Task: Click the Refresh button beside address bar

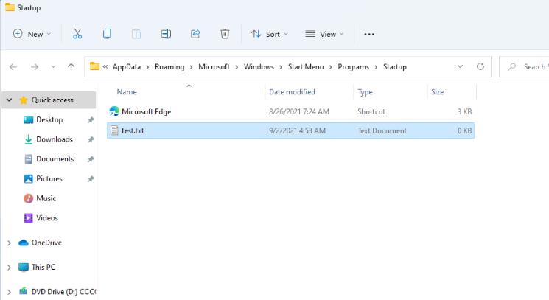Action: coord(480,66)
